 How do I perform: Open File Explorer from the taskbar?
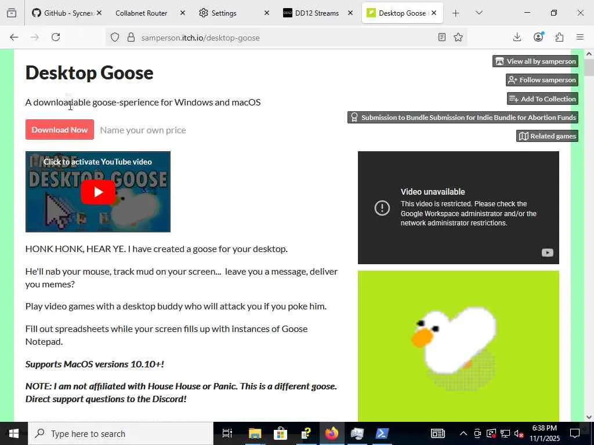click(255, 433)
